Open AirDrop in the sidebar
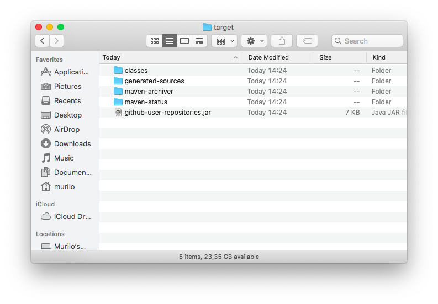This screenshot has height=304, width=438. click(66, 129)
